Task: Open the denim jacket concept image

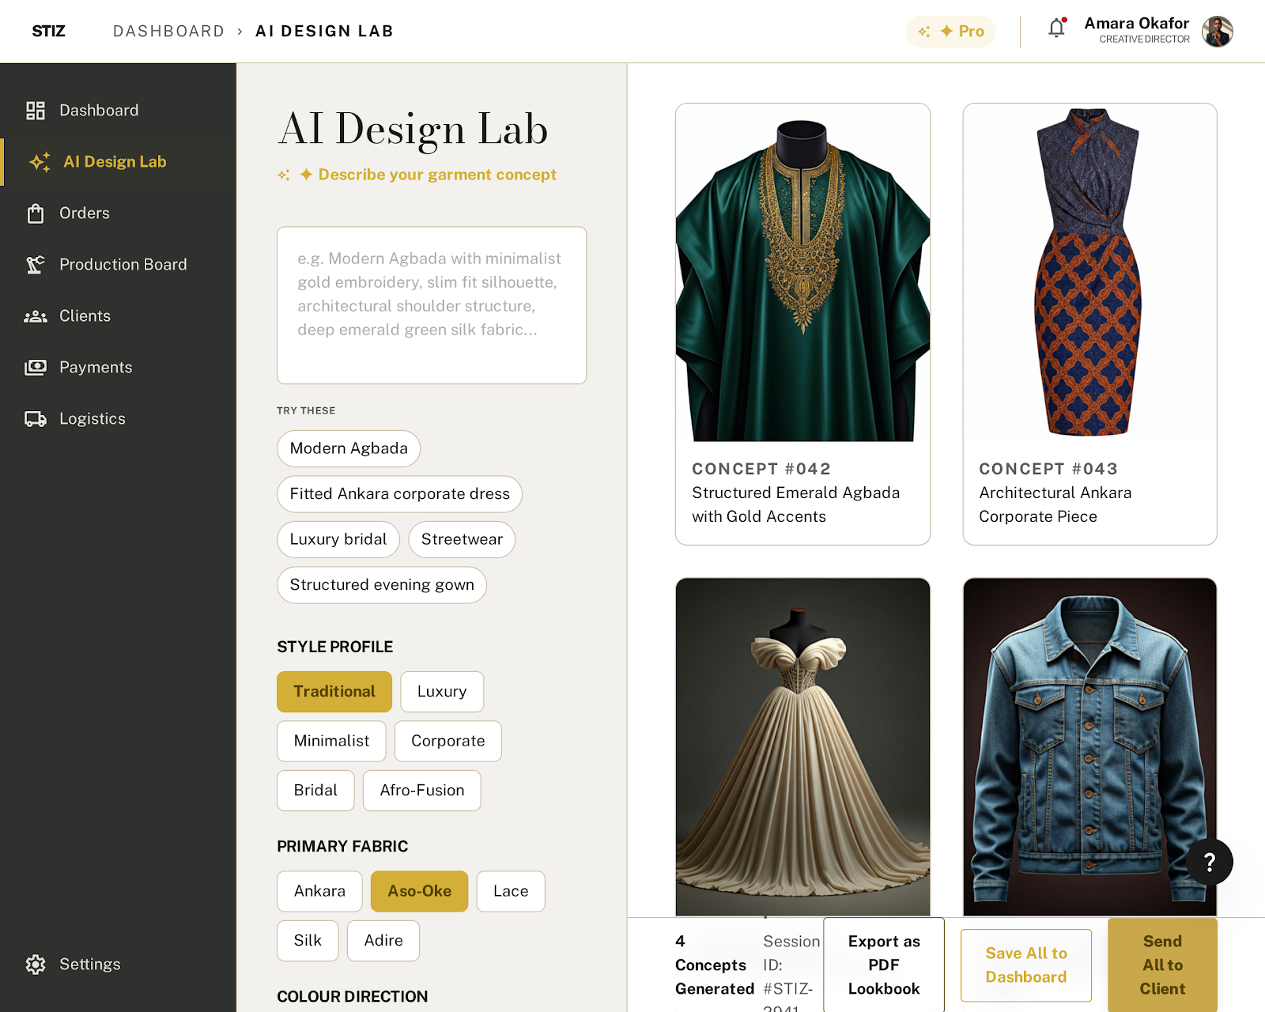Action: 1089,747
